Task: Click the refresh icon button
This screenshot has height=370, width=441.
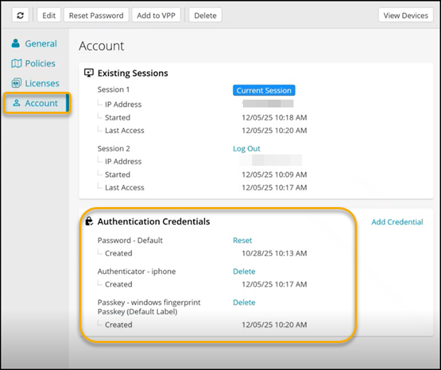Action: [20, 15]
